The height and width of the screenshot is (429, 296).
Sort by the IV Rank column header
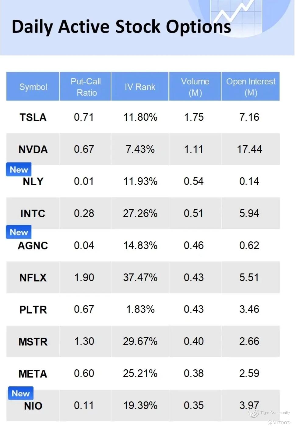tap(140, 87)
